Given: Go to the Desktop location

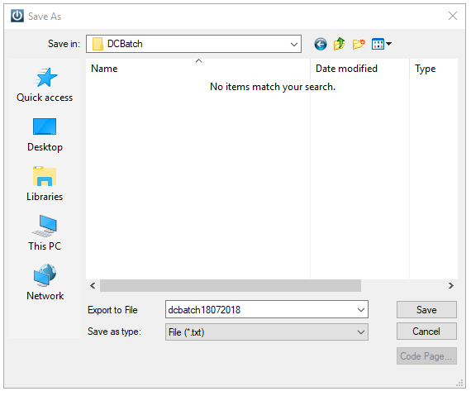Looking at the screenshot, I should pos(45,135).
